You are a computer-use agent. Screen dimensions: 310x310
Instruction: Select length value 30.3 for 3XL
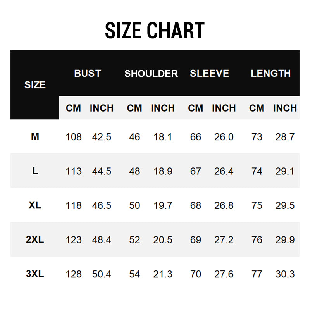(x=285, y=274)
